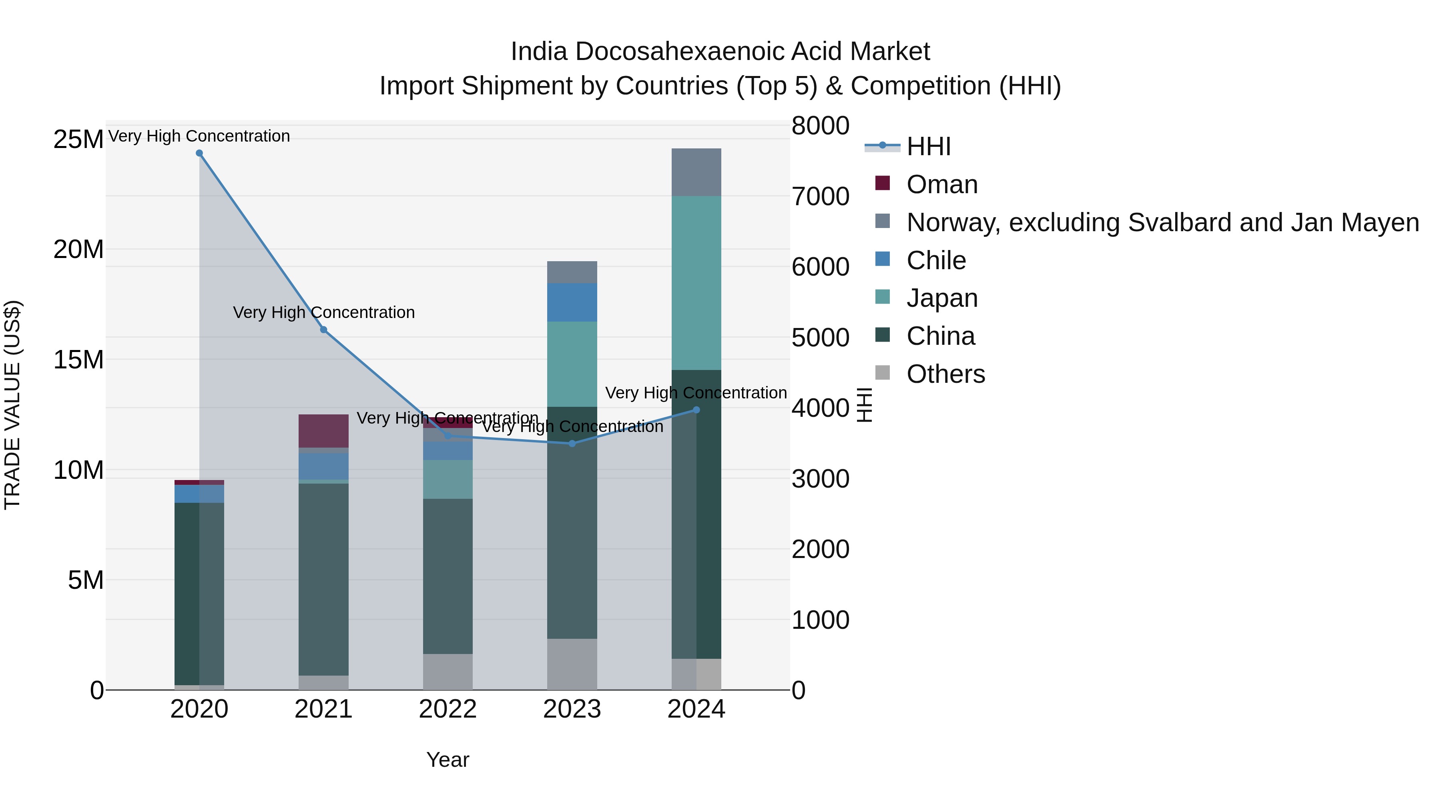The width and height of the screenshot is (1441, 810).
Task: Select the 2023 HHI data point
Action: click(572, 443)
